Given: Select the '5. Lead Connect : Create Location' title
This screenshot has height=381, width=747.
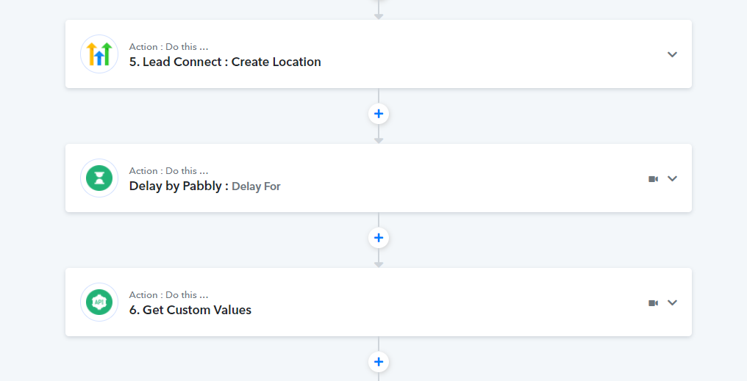Looking at the screenshot, I should 225,62.
